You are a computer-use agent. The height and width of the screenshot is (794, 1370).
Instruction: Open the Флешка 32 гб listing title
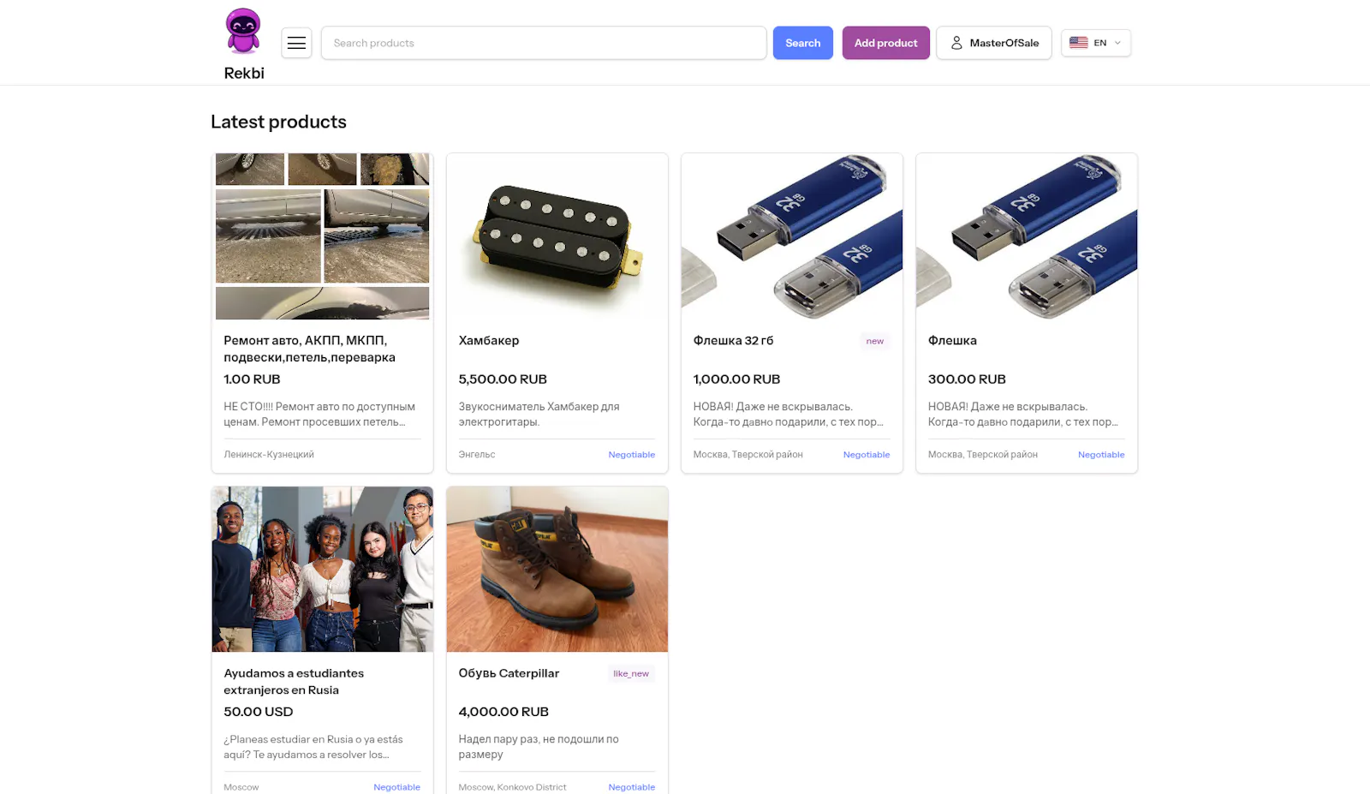(734, 341)
